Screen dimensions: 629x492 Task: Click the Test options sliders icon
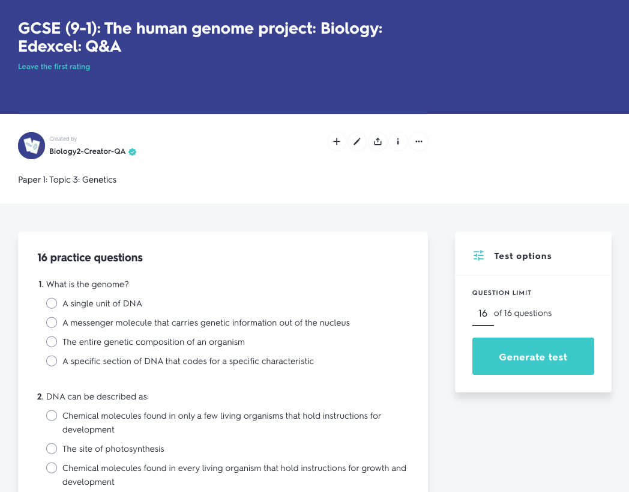[x=478, y=256]
